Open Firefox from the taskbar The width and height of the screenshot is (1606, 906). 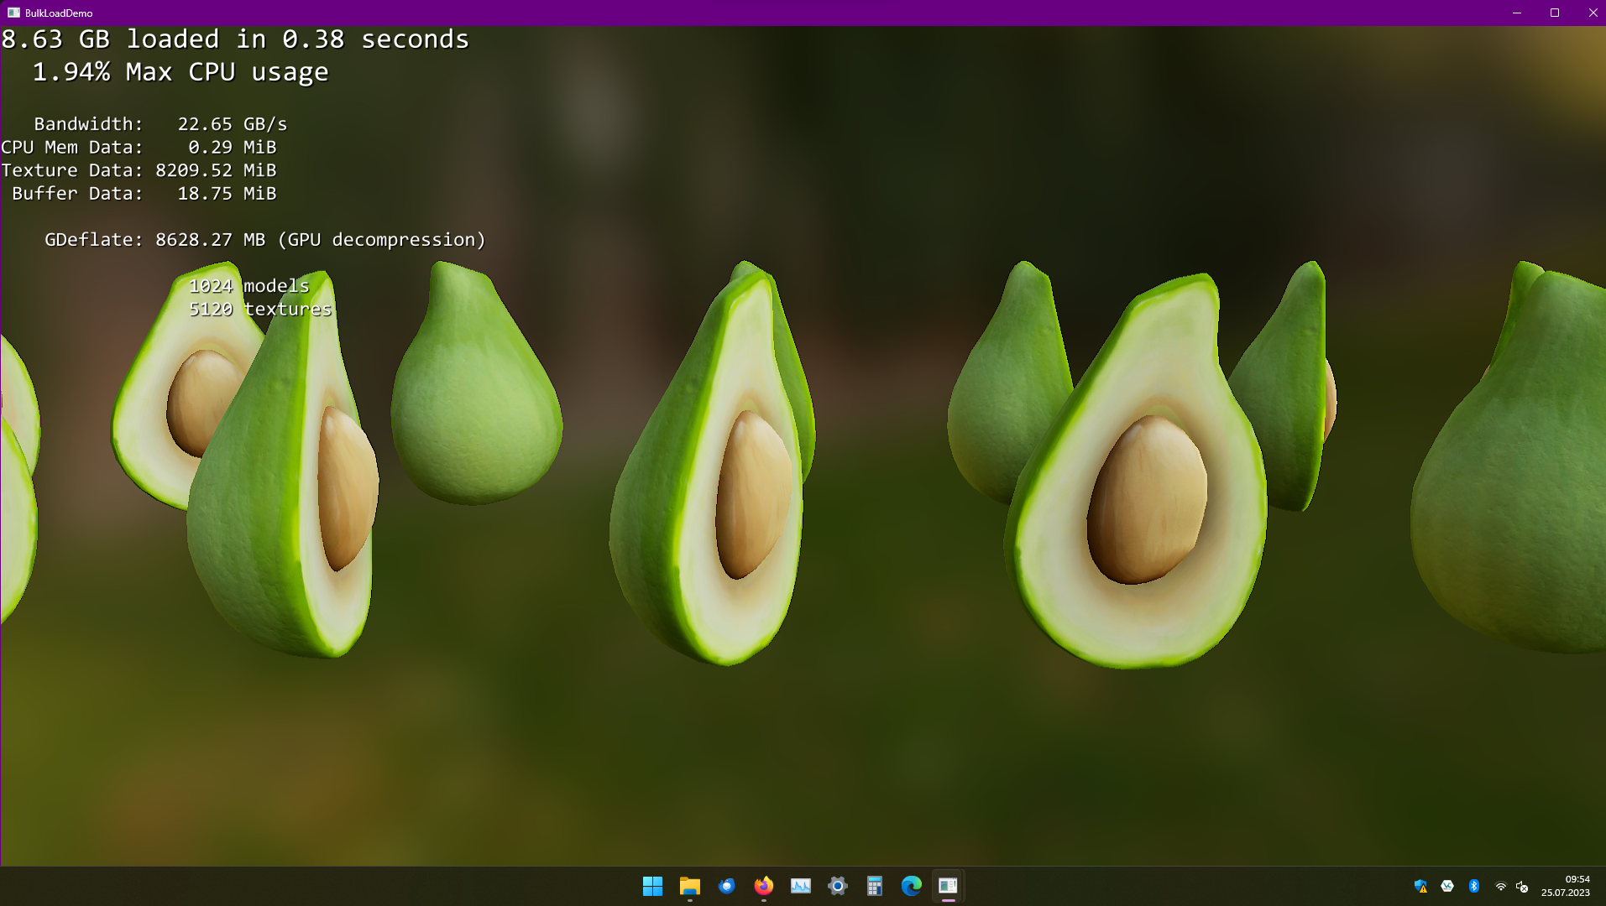click(763, 886)
